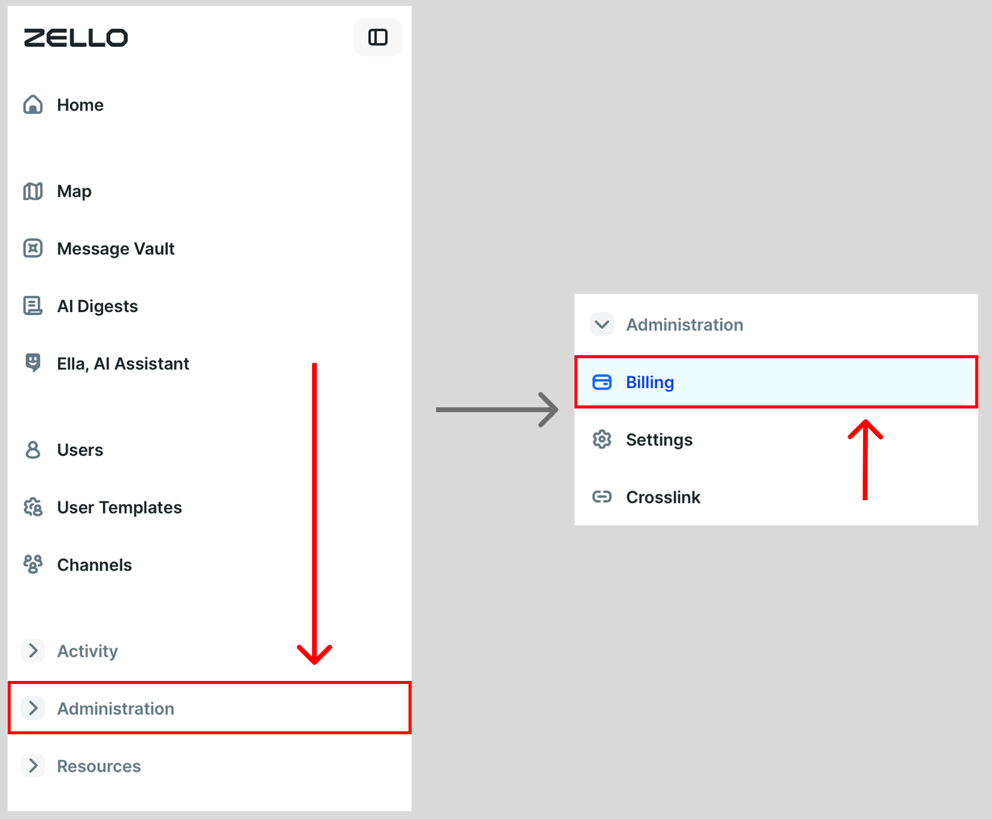992x819 pixels.
Task: Toggle the sidebar collapse button
Action: (378, 37)
